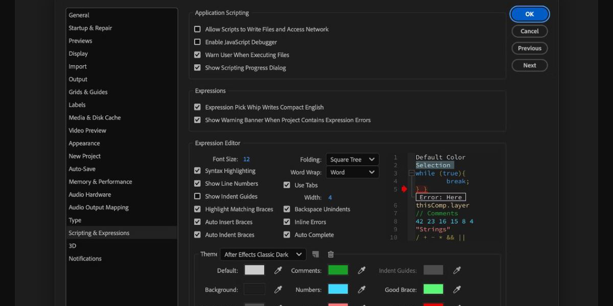Viewport: 613px width, 306px height.
Task: Switch to the Media & Disk Cache category
Action: pyautogui.click(x=95, y=118)
